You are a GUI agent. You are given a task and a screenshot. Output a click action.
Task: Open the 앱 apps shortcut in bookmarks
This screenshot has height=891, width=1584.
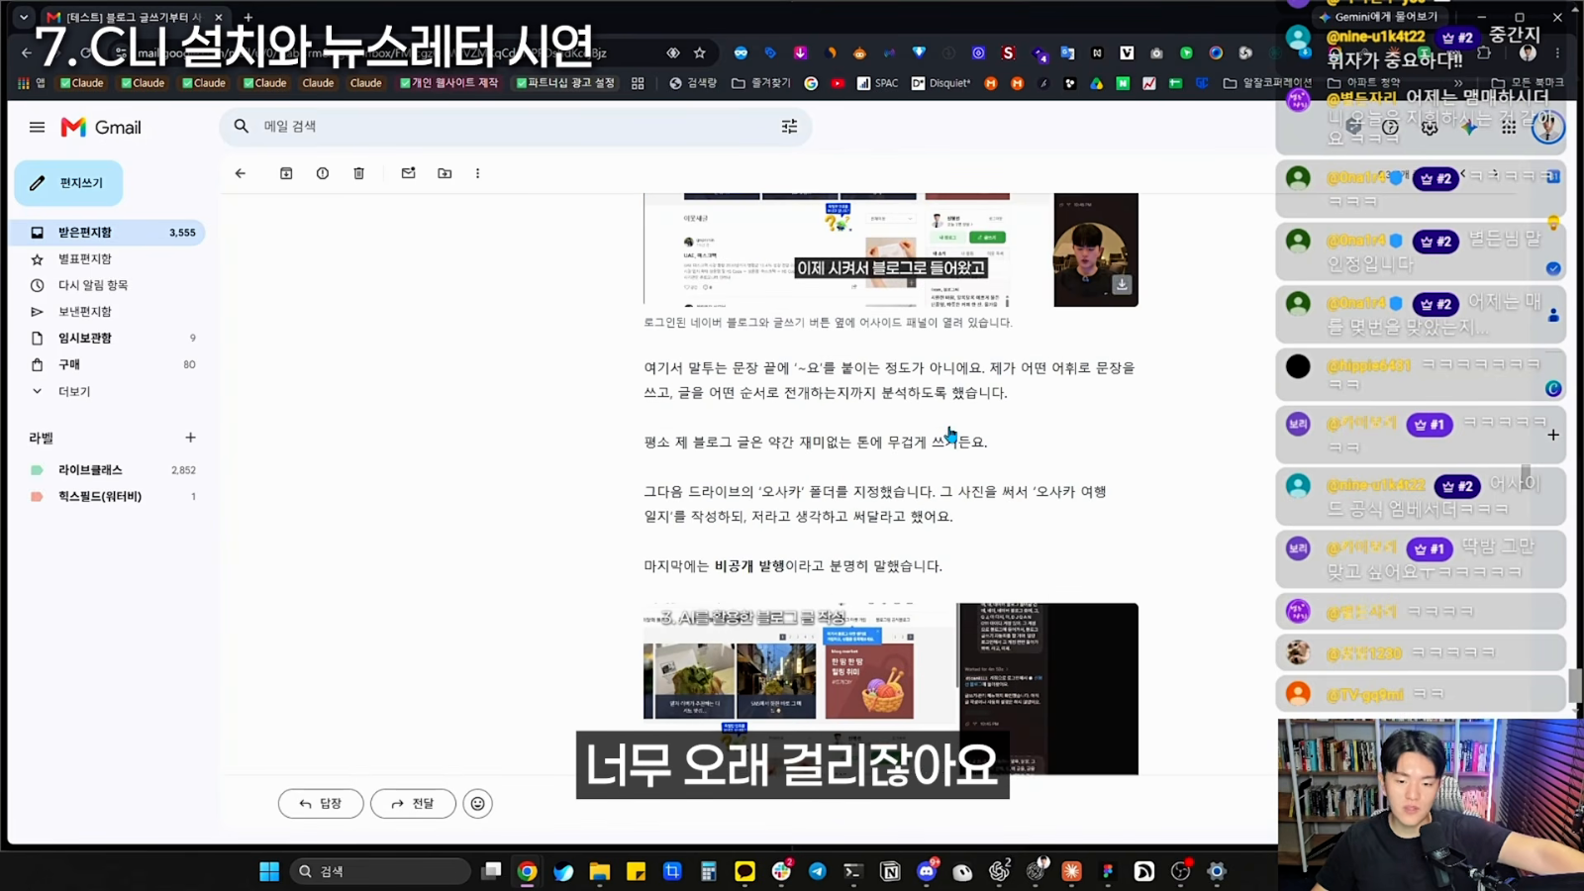coord(31,83)
